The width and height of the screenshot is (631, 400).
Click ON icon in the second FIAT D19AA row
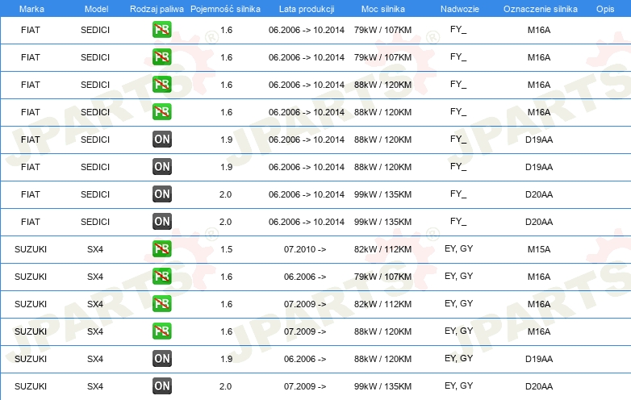[x=161, y=166]
